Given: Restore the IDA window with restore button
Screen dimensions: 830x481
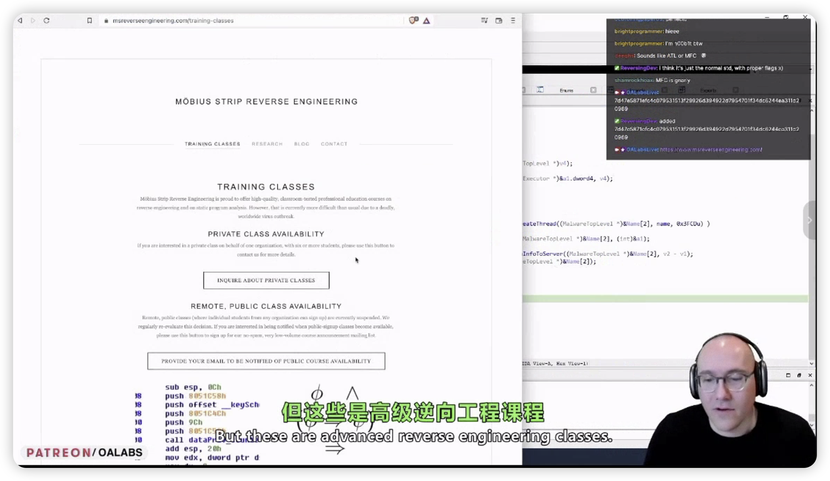Looking at the screenshot, I should (x=786, y=17).
